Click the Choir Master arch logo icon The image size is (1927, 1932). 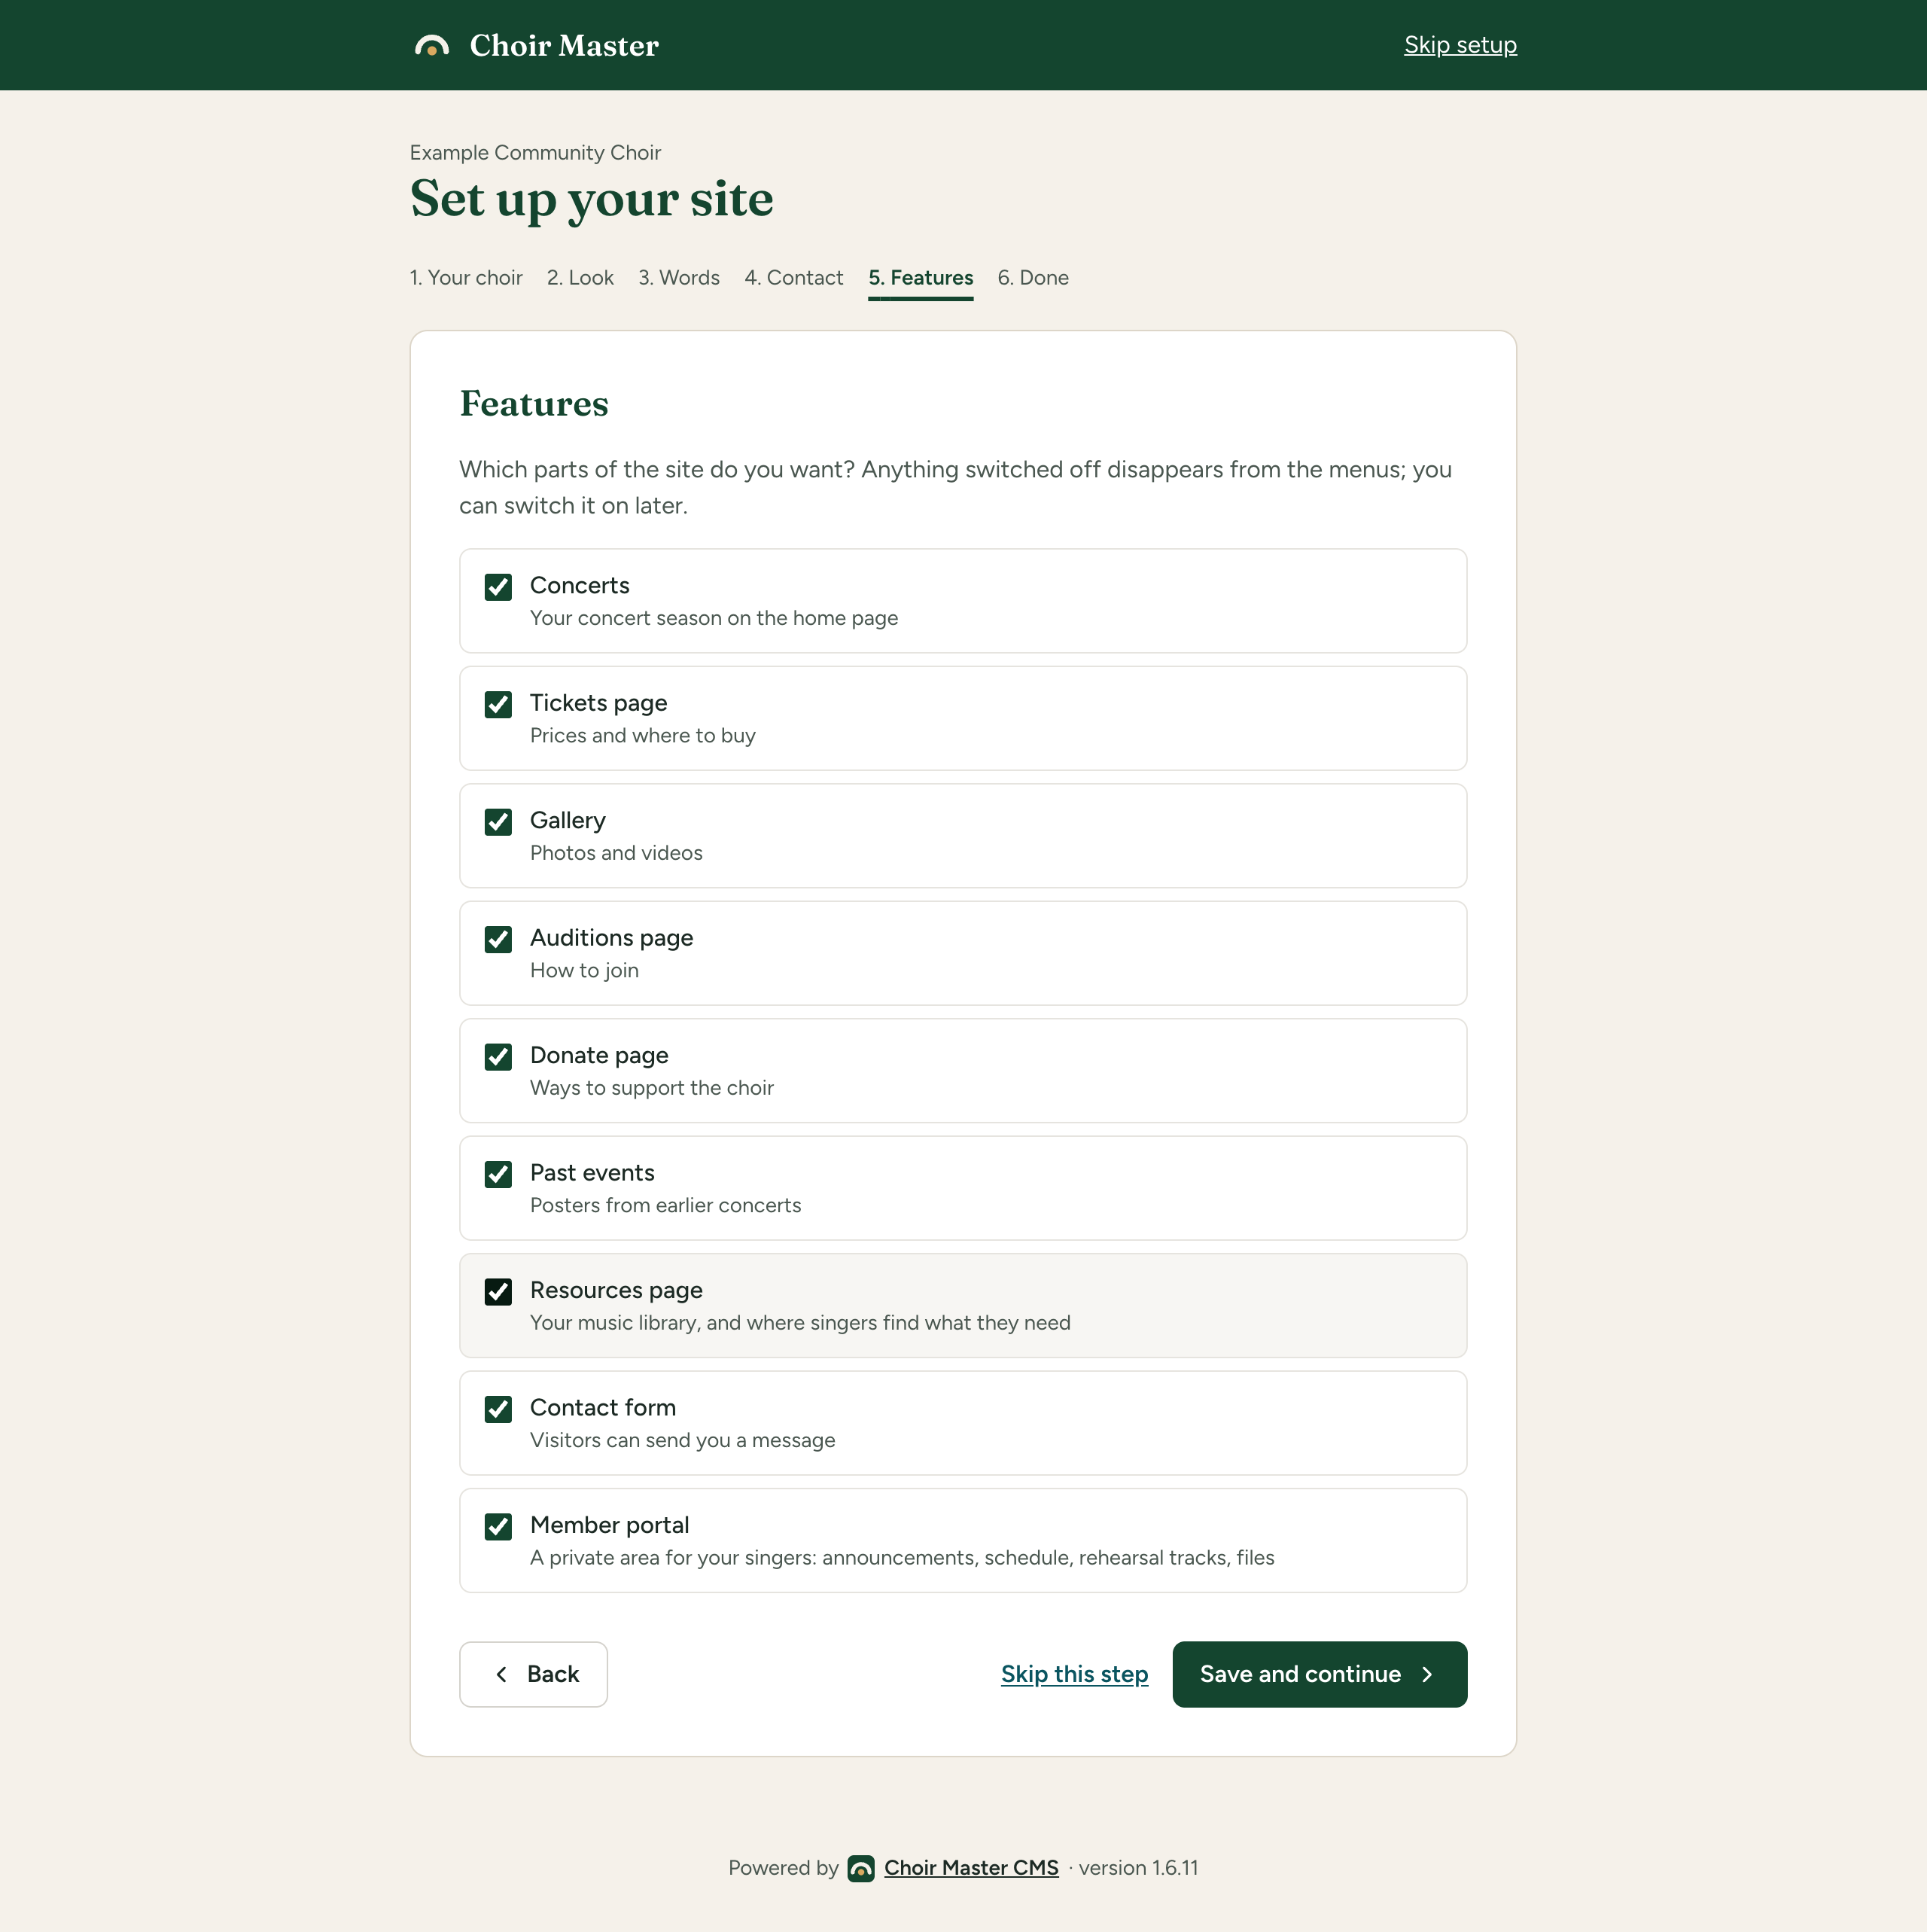pos(432,46)
